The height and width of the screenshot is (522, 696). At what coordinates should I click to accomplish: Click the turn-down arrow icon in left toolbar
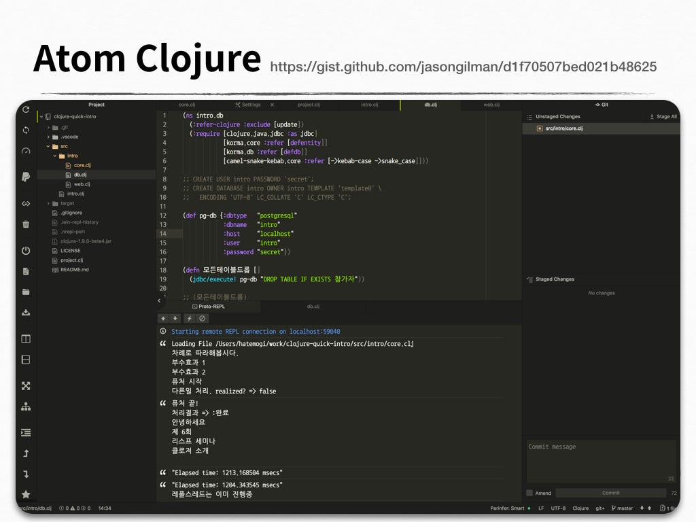(x=26, y=474)
